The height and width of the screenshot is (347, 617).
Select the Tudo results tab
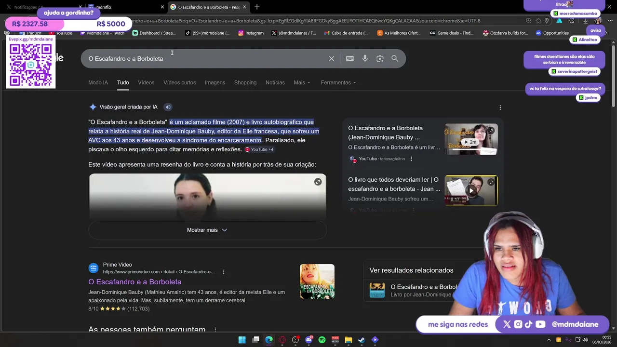point(123,82)
